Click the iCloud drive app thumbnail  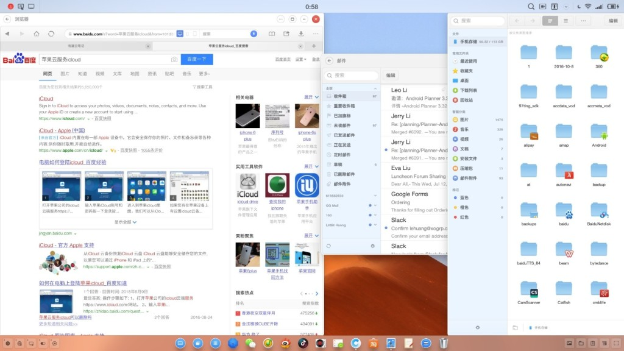[x=247, y=185]
